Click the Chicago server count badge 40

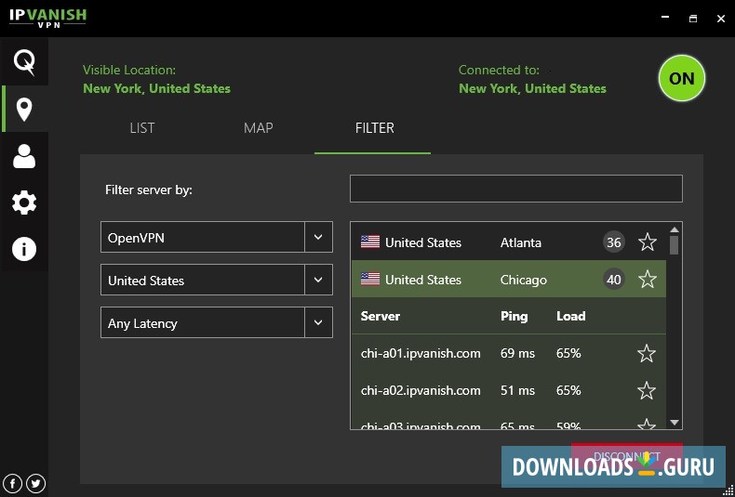coord(614,280)
